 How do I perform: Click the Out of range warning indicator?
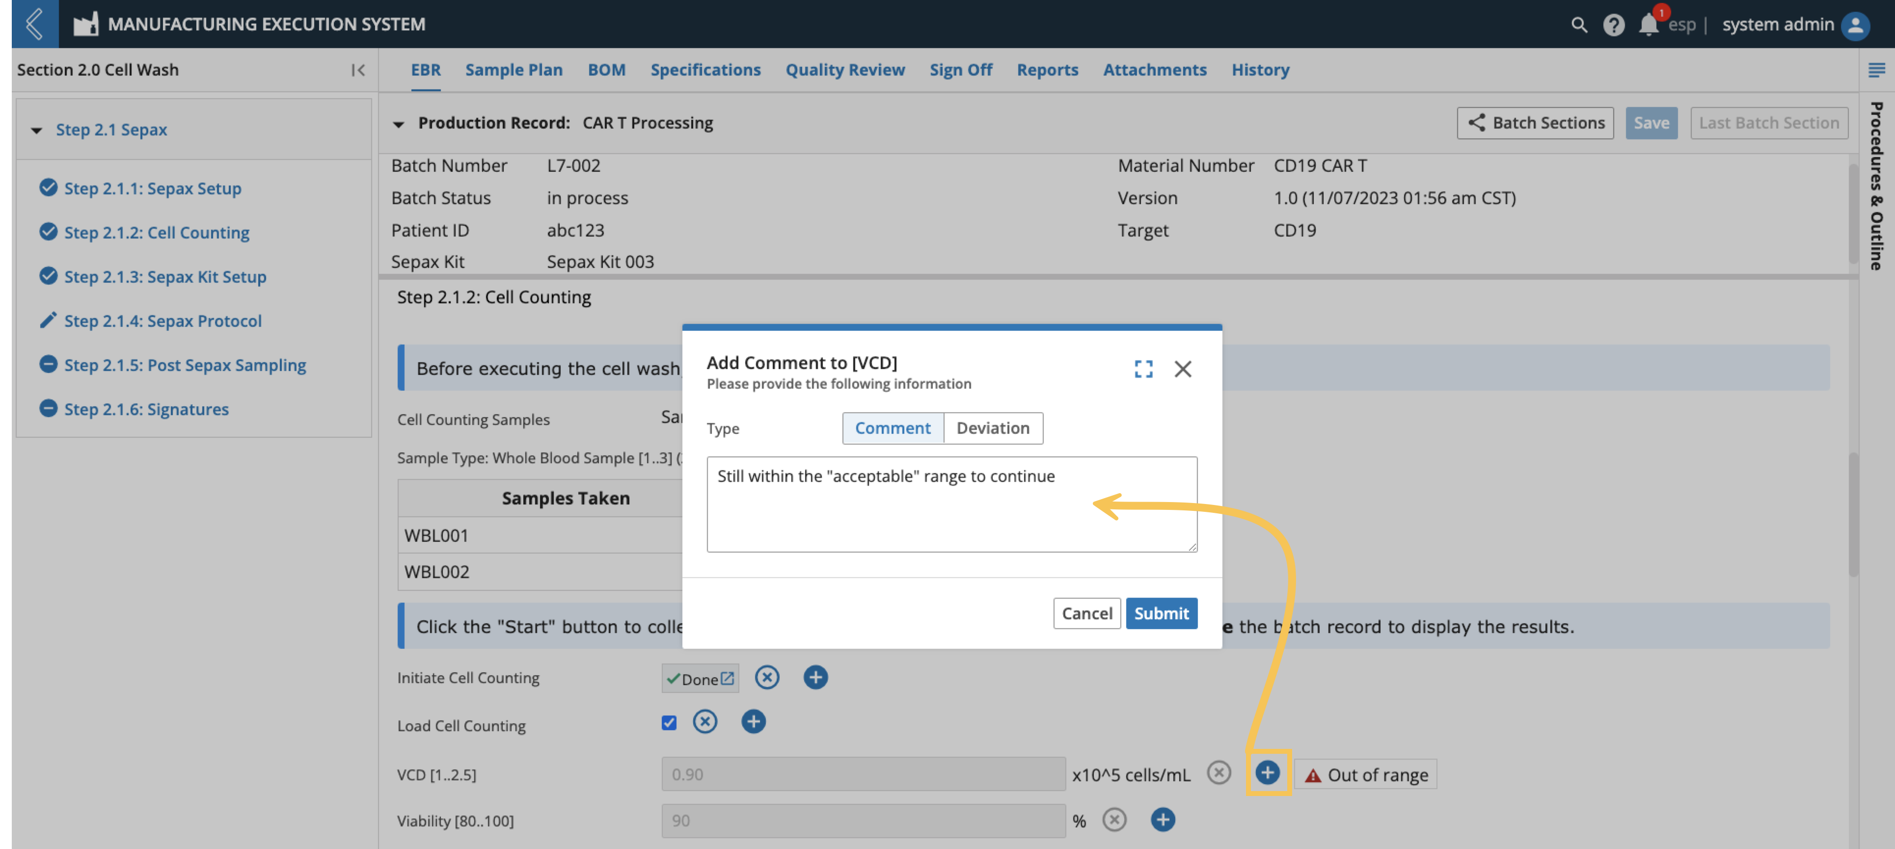[x=1365, y=774]
